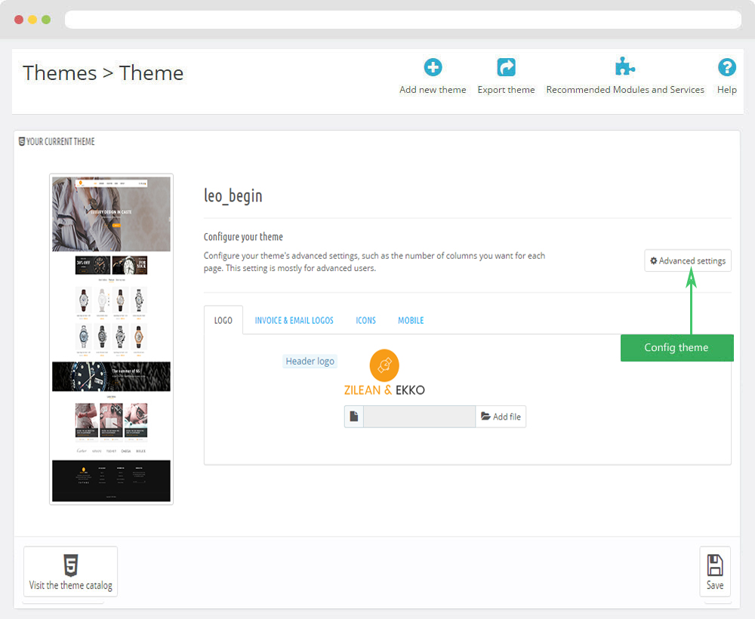Click the Zilean & Ekko header logo image
755x619 pixels.
coord(384,373)
